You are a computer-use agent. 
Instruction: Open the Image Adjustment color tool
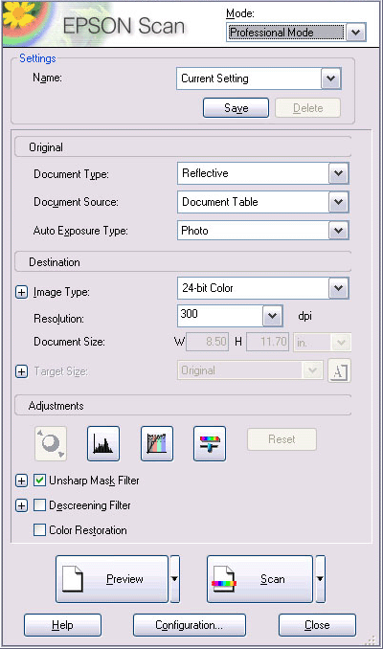[x=210, y=443]
